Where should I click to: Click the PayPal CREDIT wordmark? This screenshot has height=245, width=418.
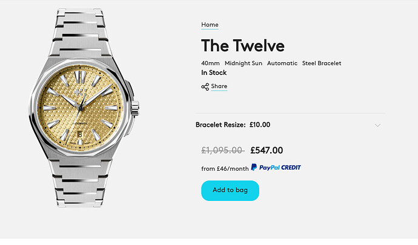click(x=280, y=168)
